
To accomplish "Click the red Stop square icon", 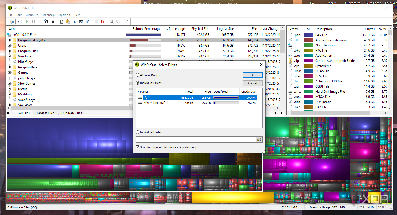I will click(40, 21).
